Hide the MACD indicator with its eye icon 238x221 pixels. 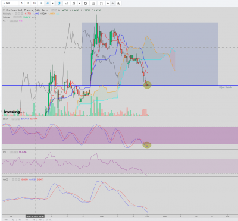13,179
